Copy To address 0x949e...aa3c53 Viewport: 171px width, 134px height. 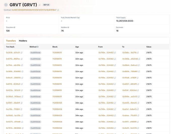pos(139,97)
